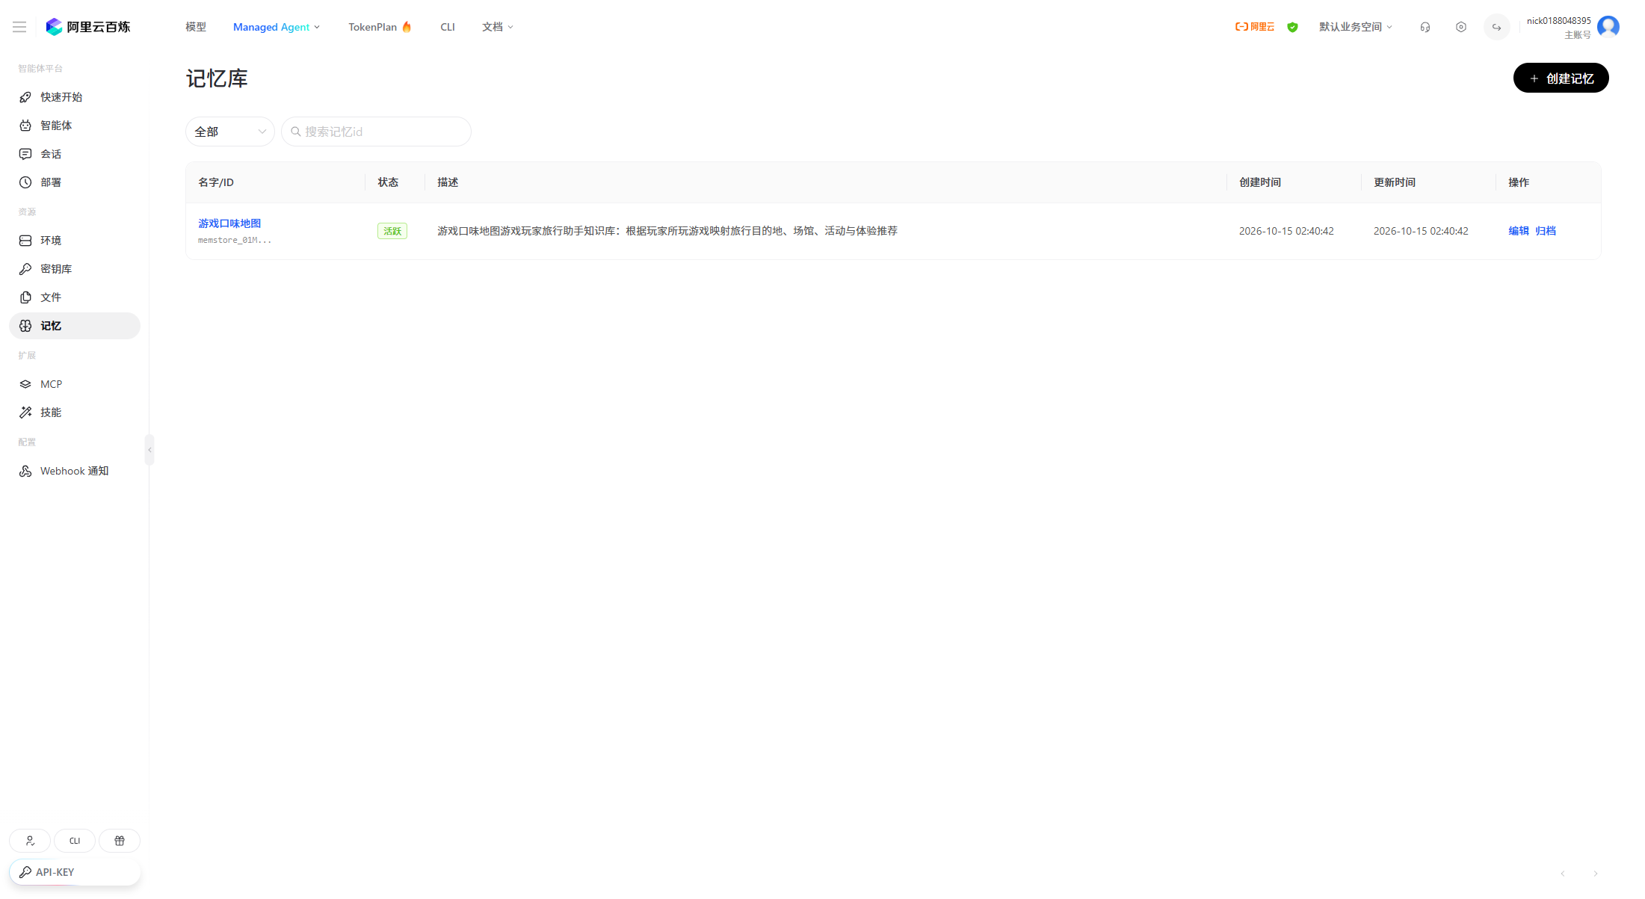Select 智能体 in the sidebar

tap(75, 126)
